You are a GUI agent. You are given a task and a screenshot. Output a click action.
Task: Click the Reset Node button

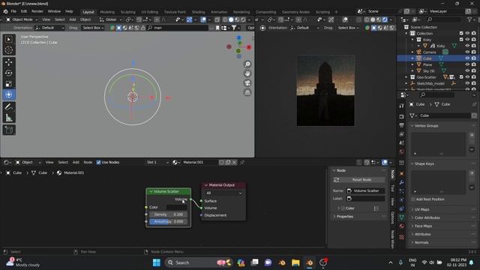[x=358, y=180]
